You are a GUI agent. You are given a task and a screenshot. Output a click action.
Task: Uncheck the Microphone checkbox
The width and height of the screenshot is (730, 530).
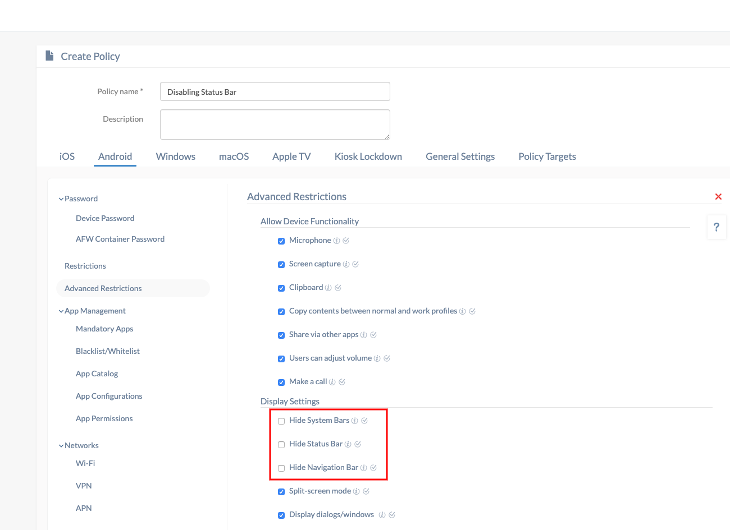[281, 241]
